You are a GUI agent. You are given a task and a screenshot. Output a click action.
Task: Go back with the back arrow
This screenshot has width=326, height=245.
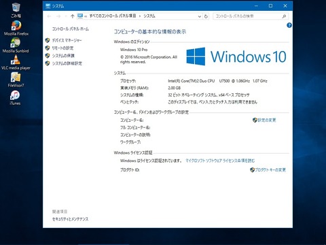point(49,16)
